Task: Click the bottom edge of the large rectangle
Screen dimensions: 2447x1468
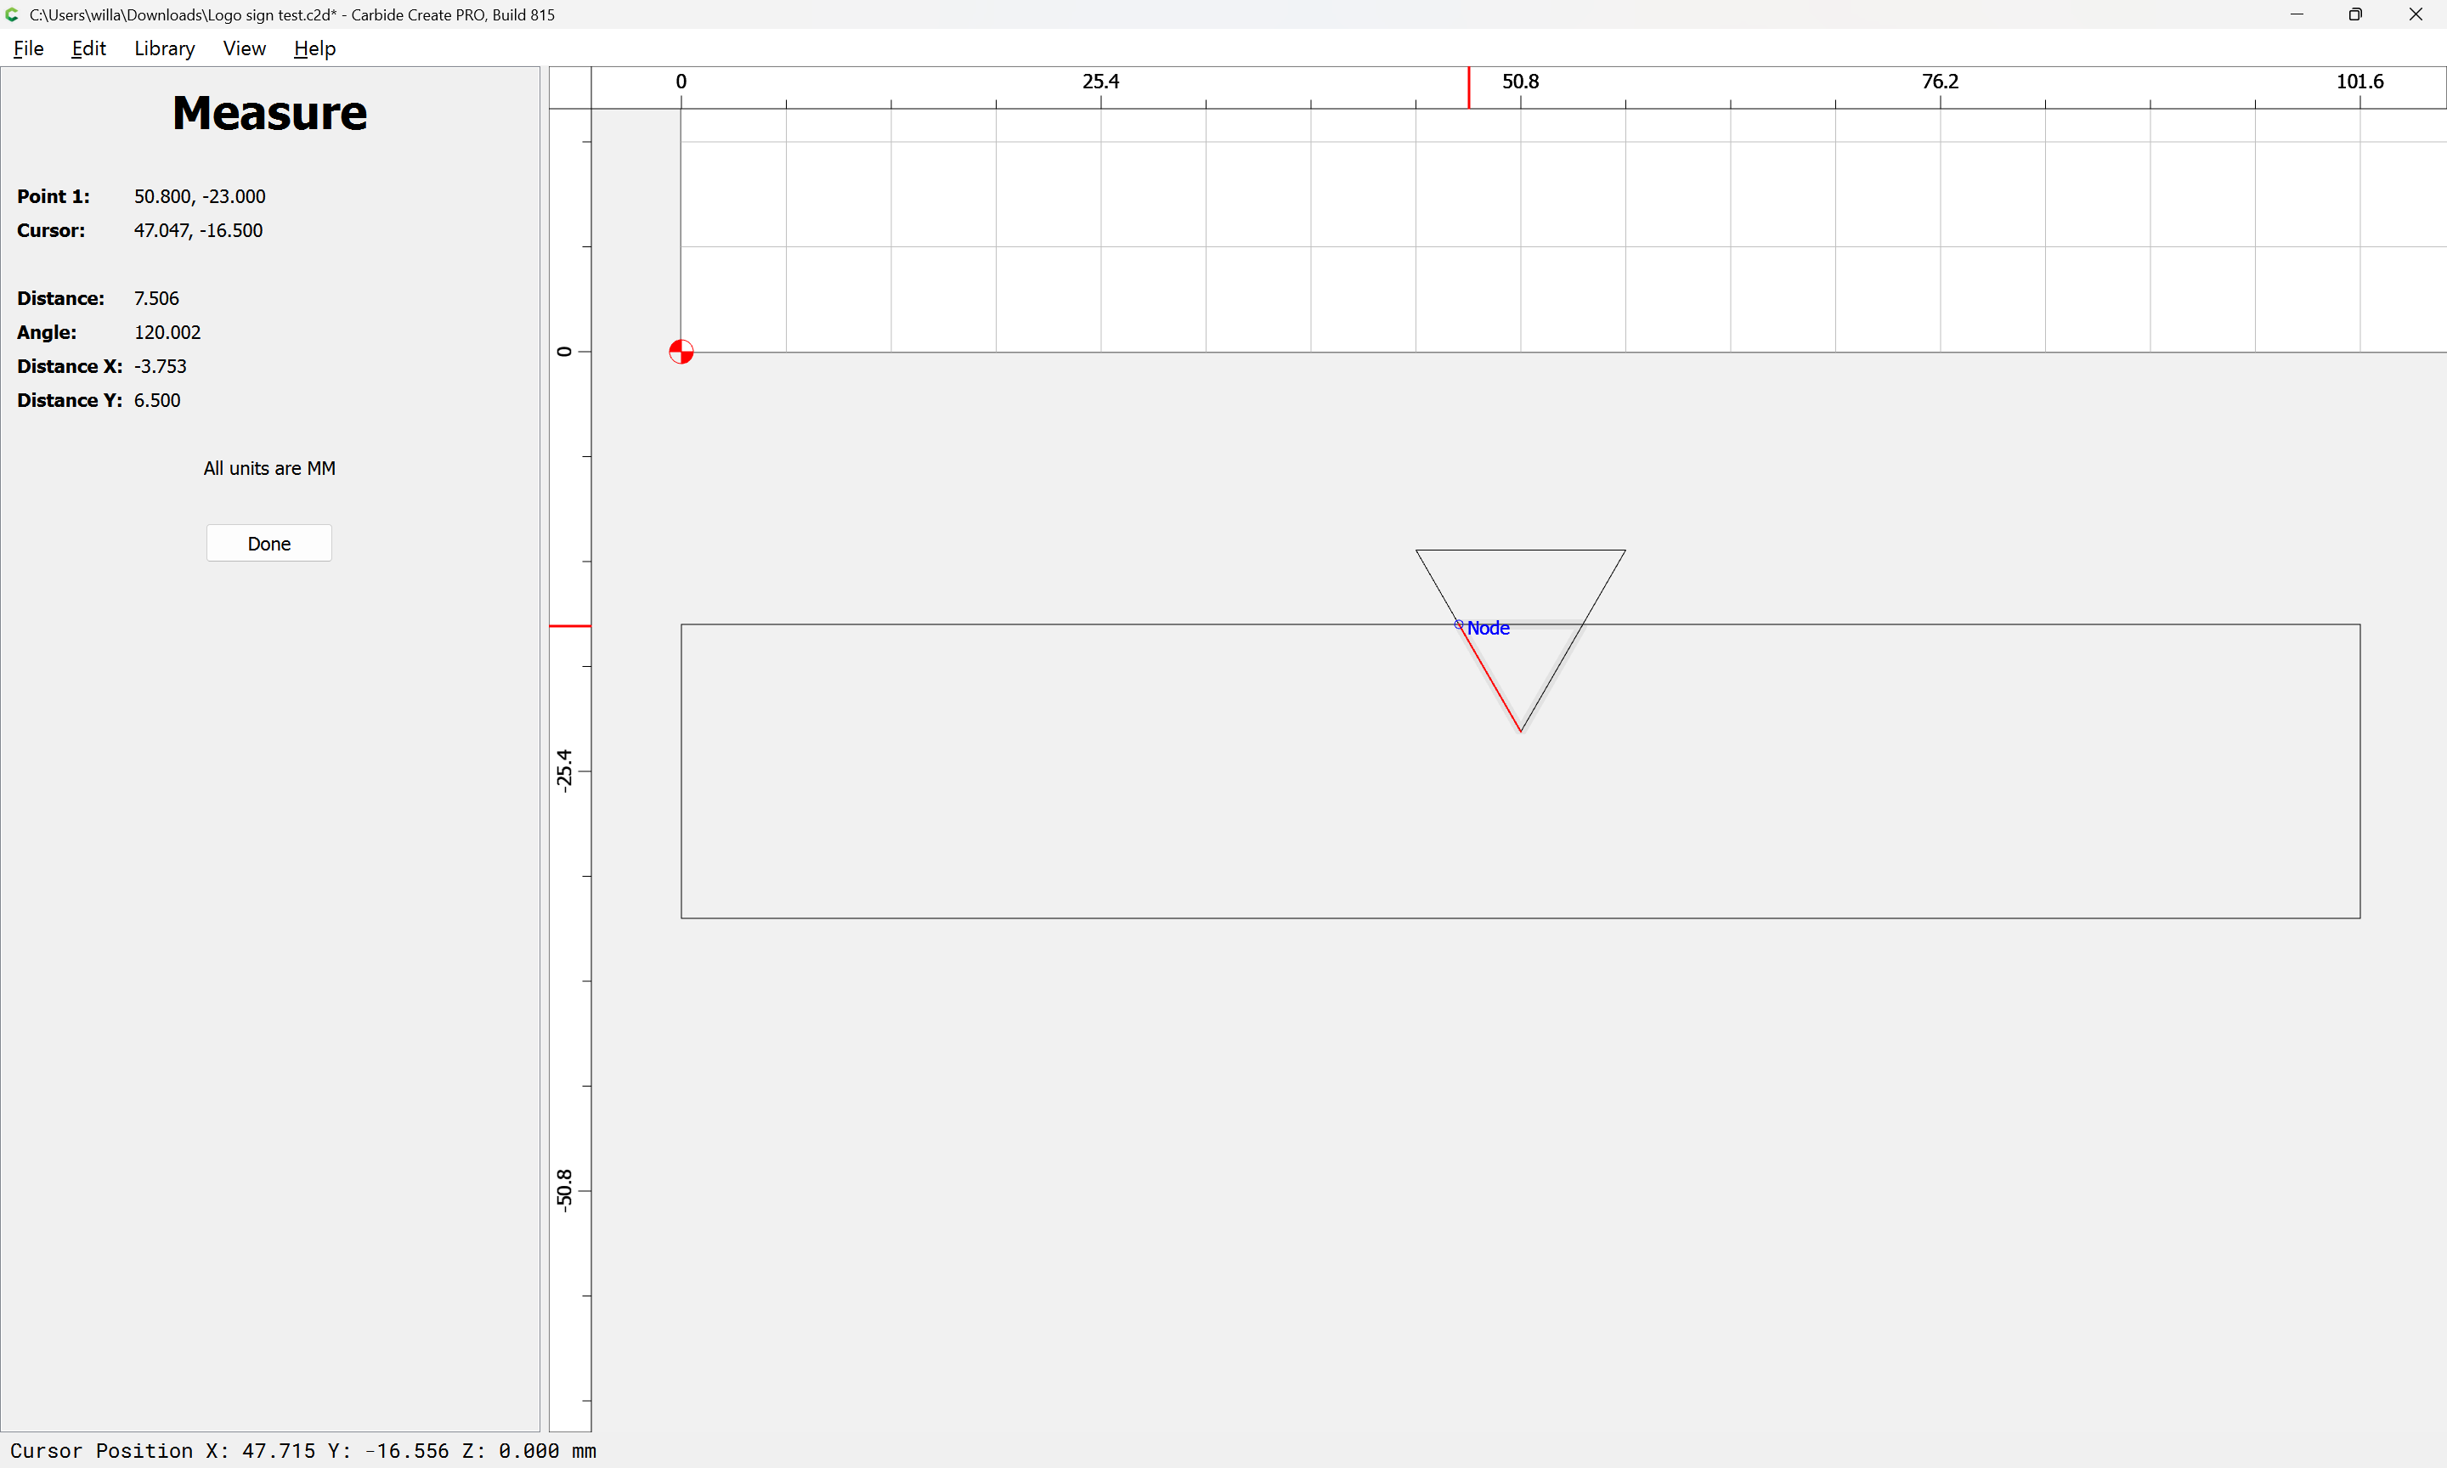Action: tap(1520, 918)
